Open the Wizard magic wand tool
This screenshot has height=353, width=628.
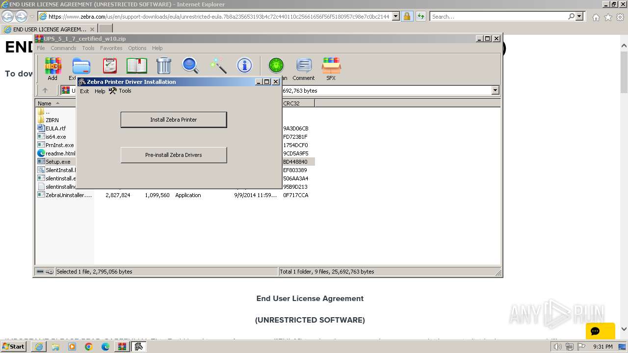pos(218,66)
